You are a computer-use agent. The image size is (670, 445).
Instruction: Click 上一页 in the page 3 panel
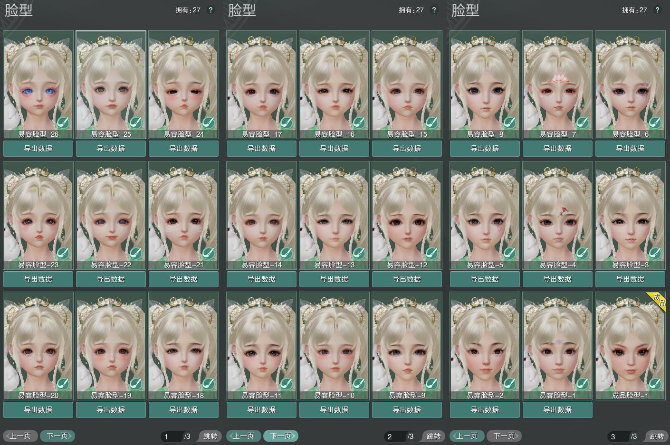coord(467,436)
